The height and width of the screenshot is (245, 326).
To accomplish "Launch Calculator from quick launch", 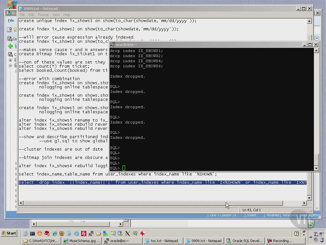I will 25,234.
